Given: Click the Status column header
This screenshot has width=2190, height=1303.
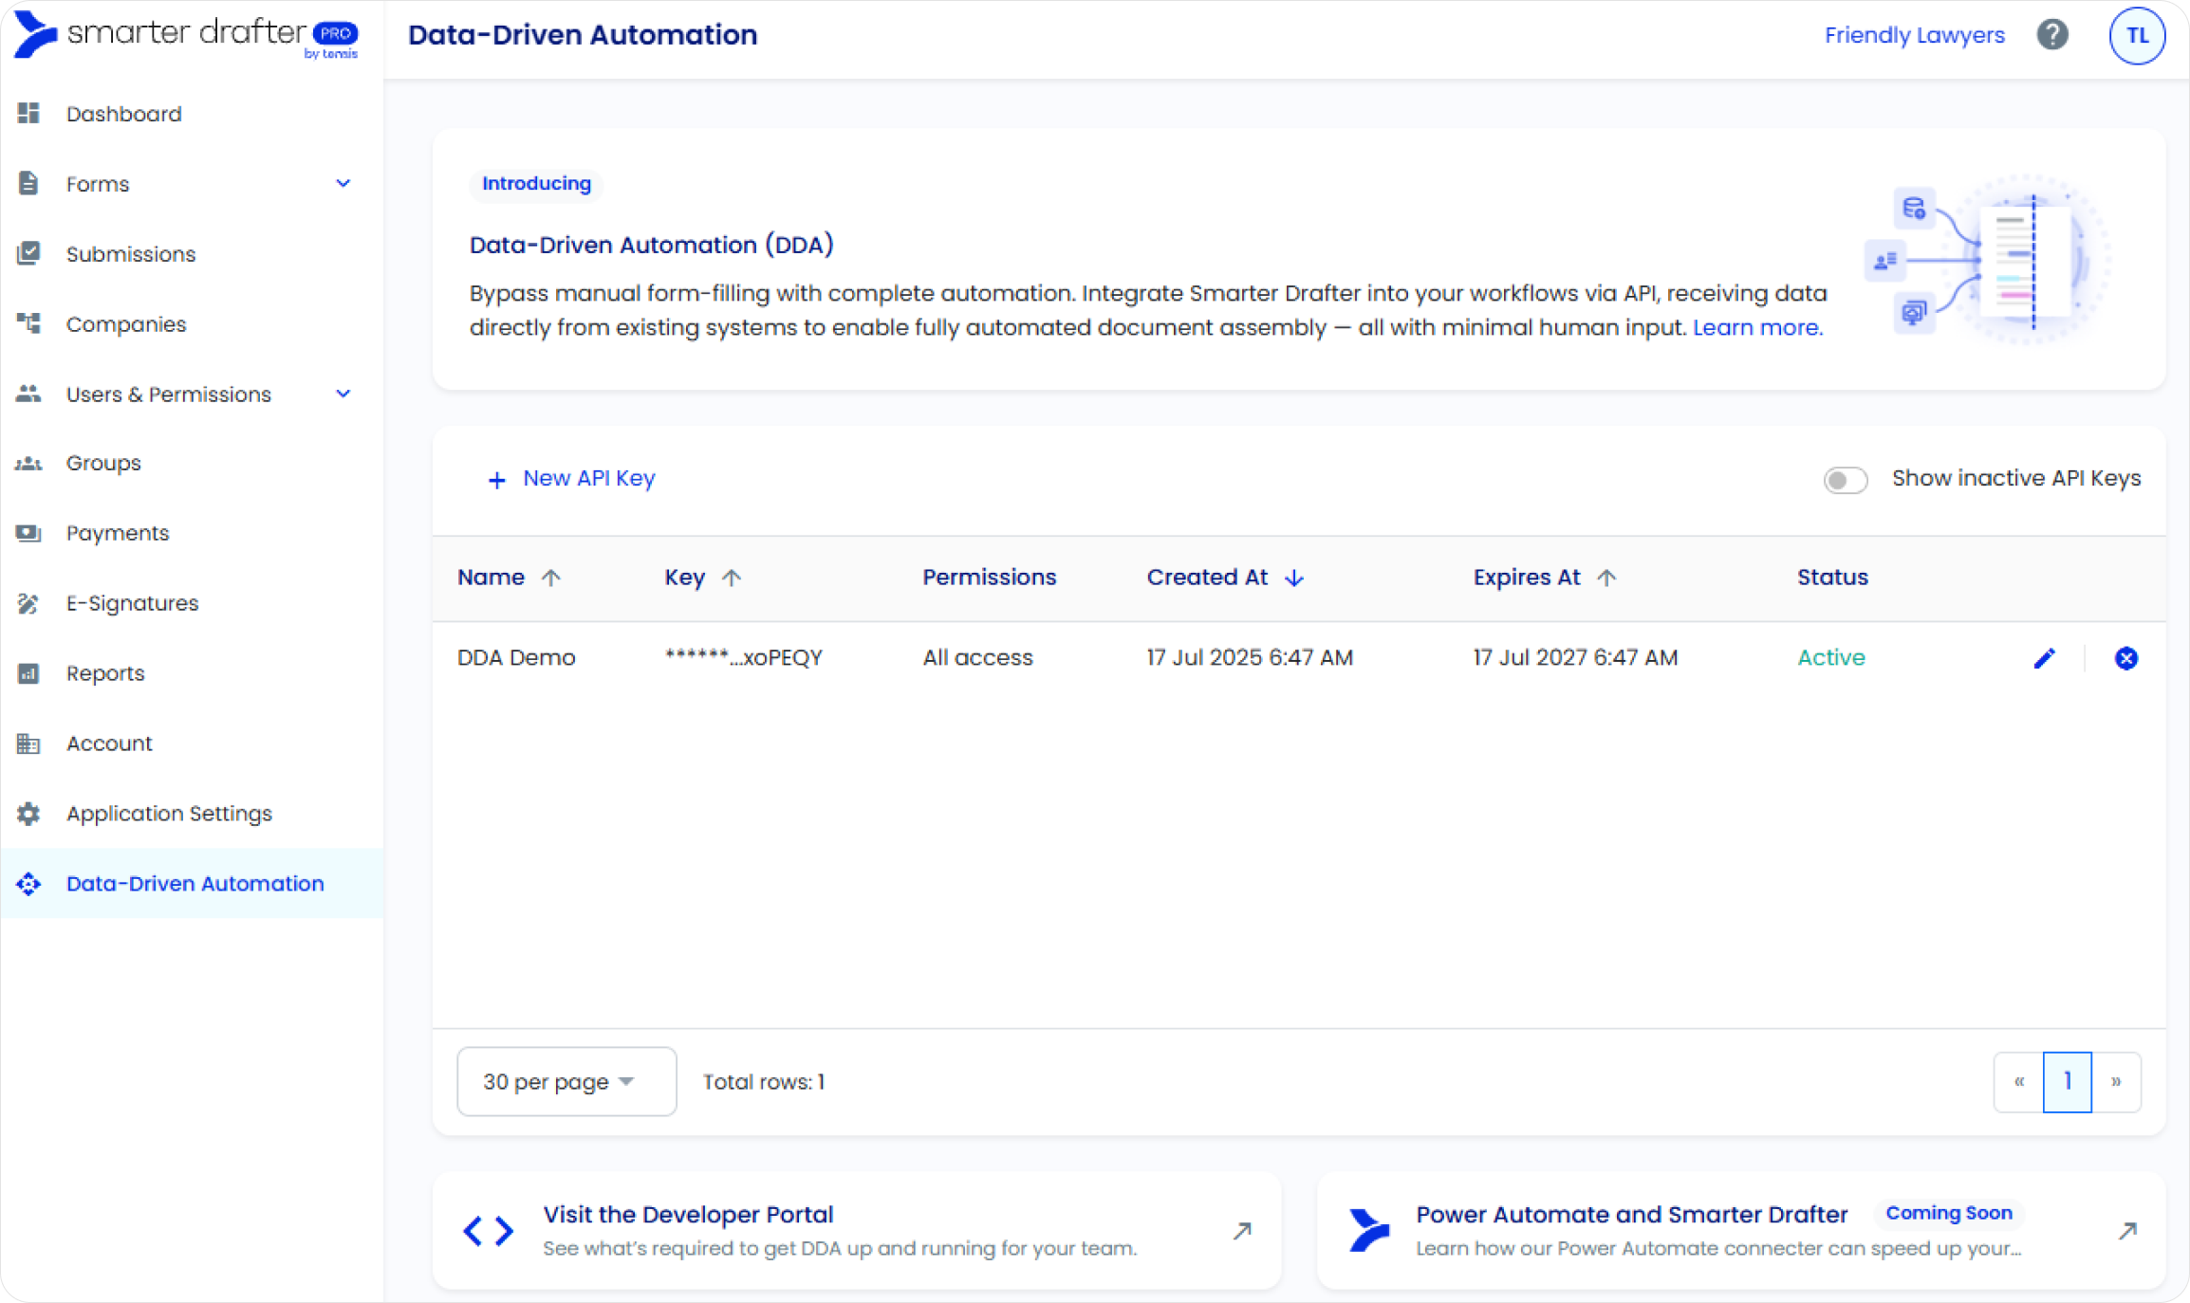Looking at the screenshot, I should (x=1832, y=578).
